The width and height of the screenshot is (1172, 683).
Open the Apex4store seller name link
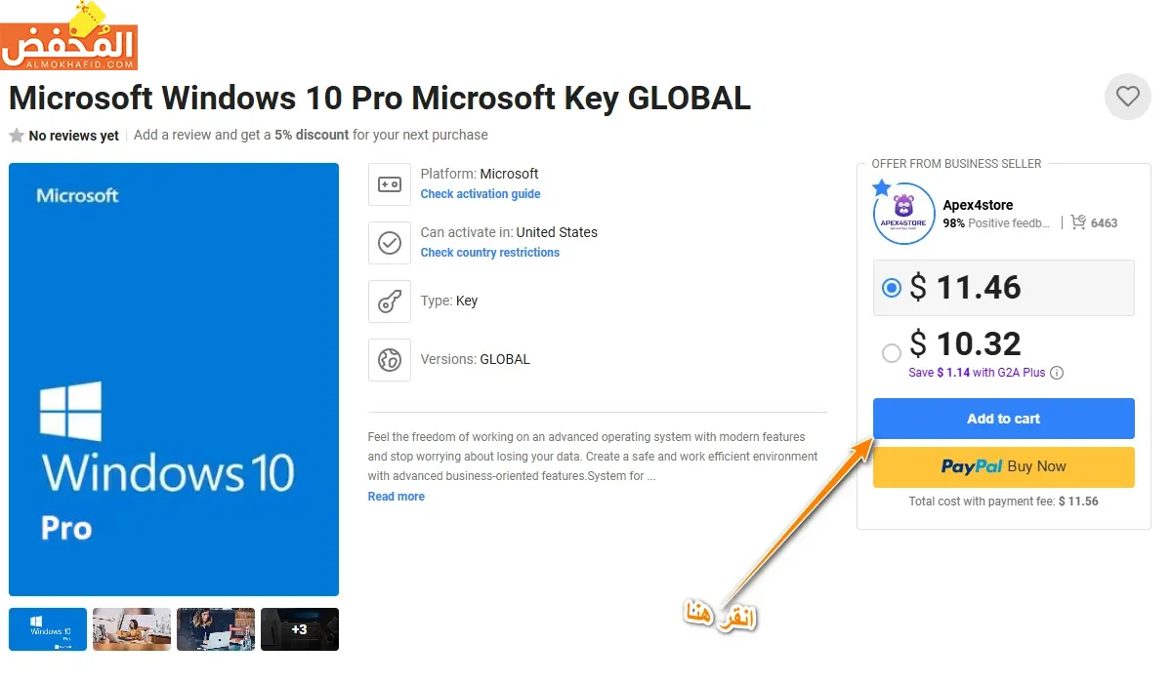(x=978, y=205)
